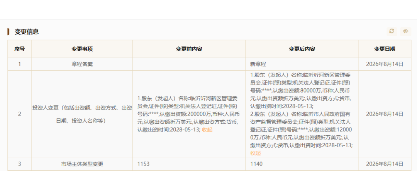The width and height of the screenshot is (417, 171).
Task: Click the 变更后内容 column header
Action: point(302,49)
